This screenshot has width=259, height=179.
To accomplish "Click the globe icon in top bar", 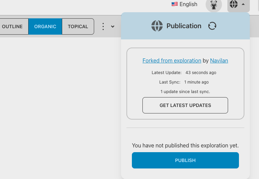I will click(234, 4).
